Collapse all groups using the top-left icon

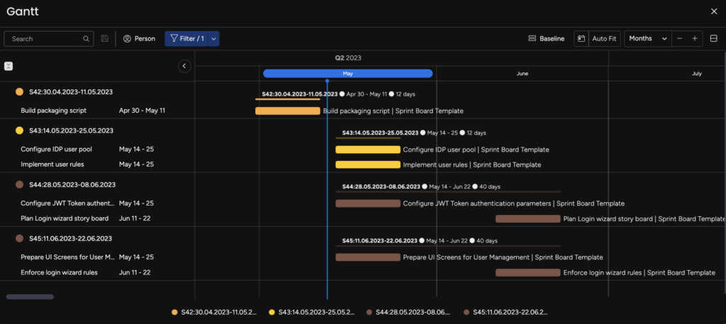click(x=9, y=66)
